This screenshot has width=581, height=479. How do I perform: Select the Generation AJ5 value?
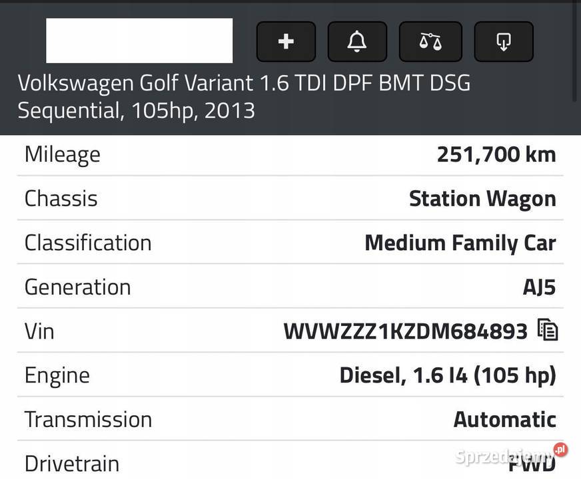tap(539, 287)
